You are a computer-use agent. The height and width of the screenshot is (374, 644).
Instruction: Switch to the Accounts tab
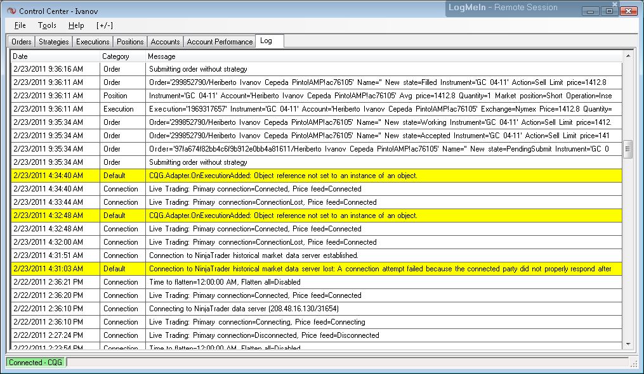[165, 41]
